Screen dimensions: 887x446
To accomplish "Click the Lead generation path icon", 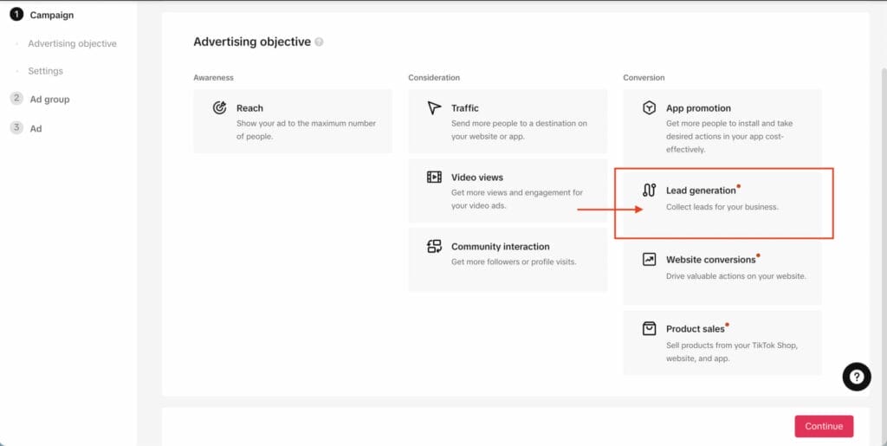I will [650, 190].
